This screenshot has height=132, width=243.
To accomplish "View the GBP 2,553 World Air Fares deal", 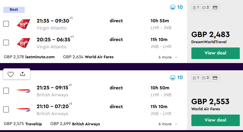I will (x=215, y=120).
